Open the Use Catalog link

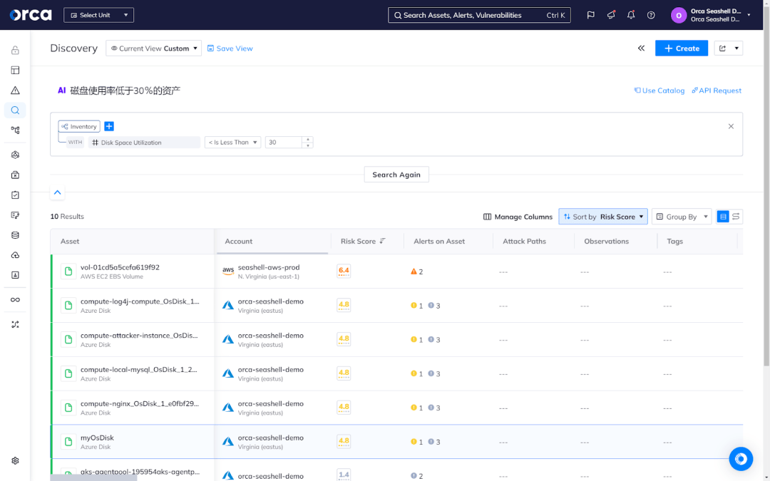(659, 90)
